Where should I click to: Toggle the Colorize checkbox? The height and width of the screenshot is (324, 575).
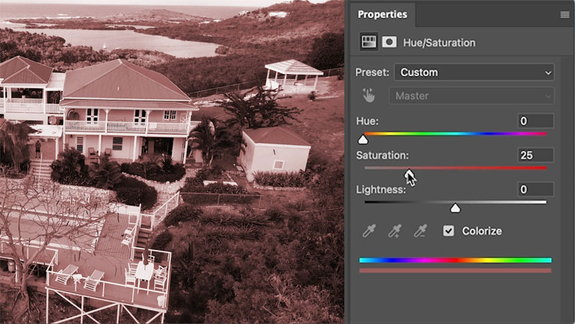point(448,231)
